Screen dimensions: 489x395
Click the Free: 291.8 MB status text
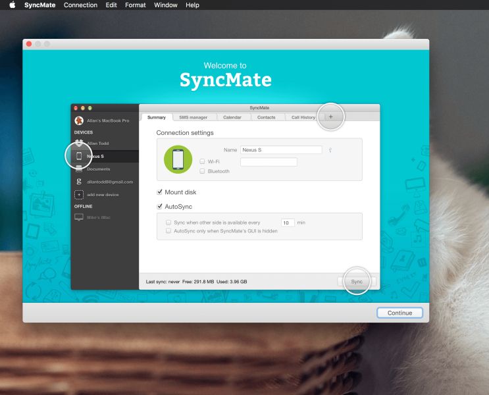[x=198, y=282]
